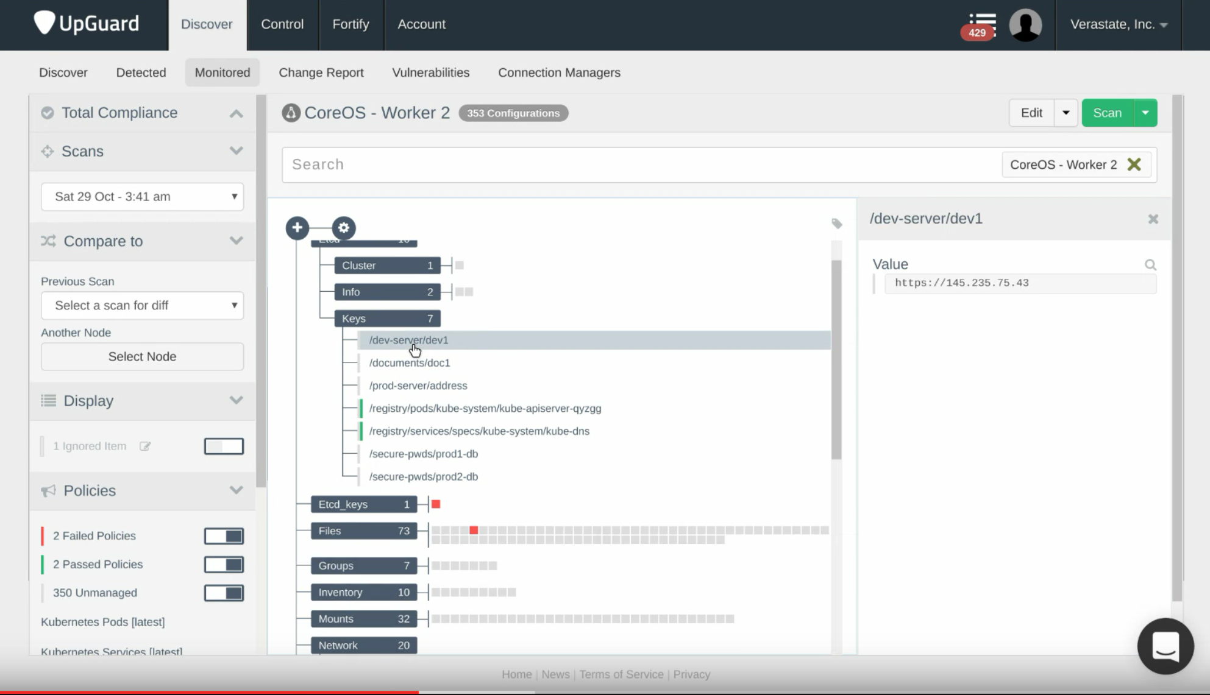This screenshot has width=1210, height=695.
Task: Select the /registry/pods/kube-system/kube-apiserver-qyzgg key
Action: (x=485, y=409)
